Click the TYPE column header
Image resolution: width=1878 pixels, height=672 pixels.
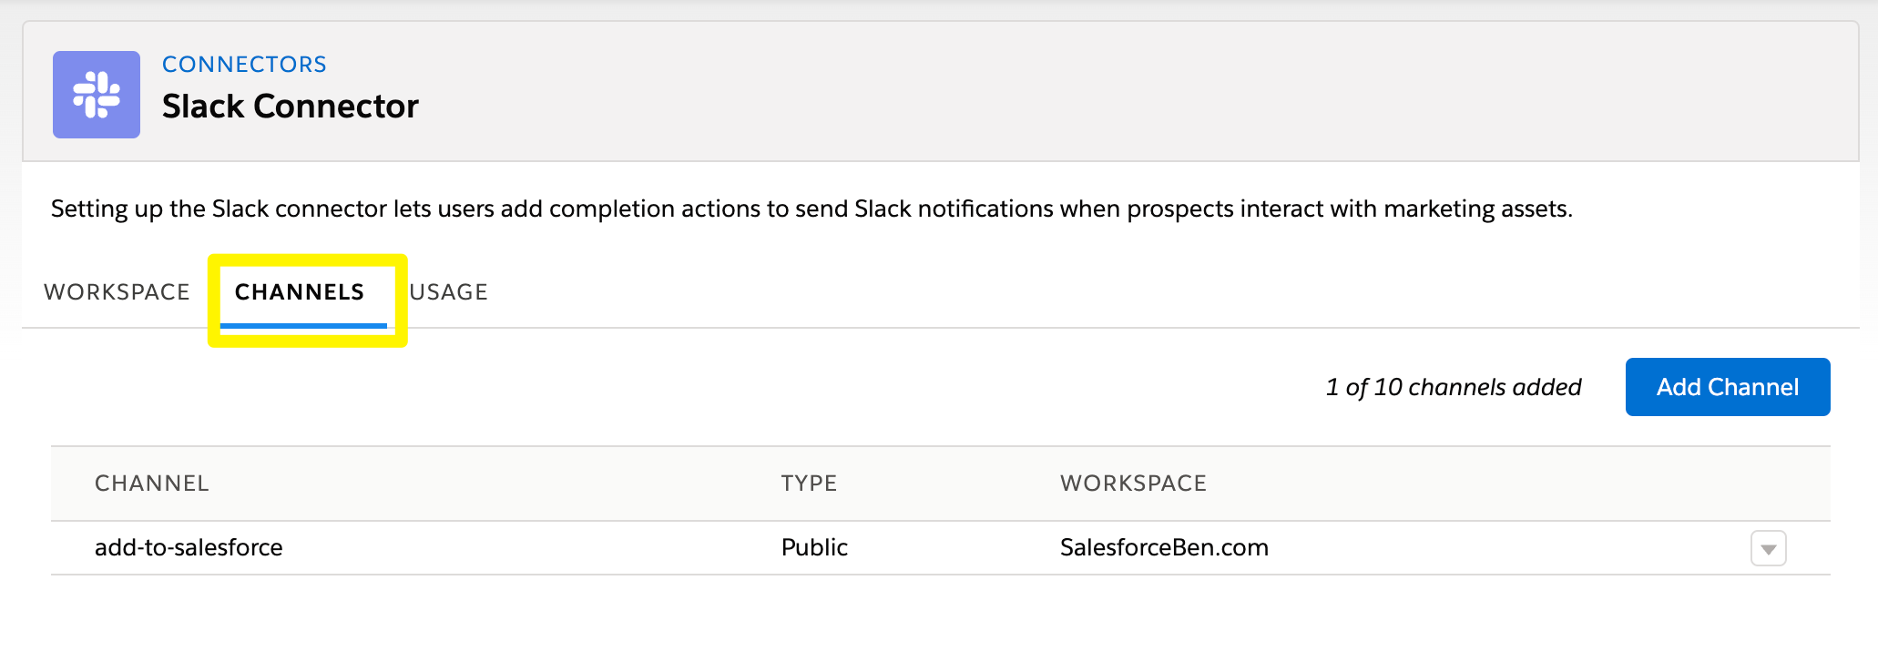tap(809, 484)
